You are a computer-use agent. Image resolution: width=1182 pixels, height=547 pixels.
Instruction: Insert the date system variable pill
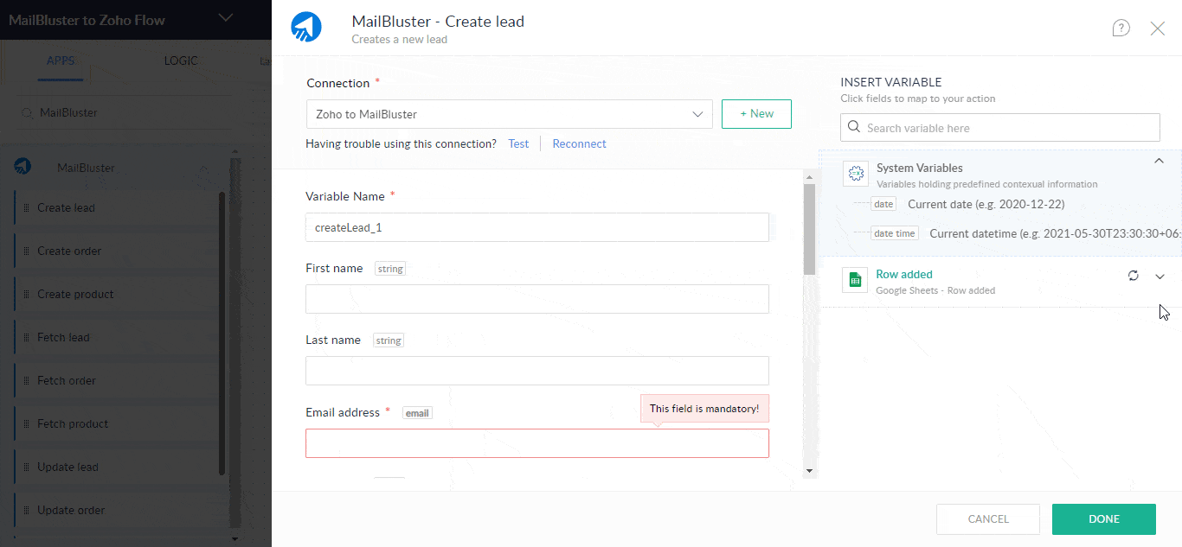pos(883,203)
